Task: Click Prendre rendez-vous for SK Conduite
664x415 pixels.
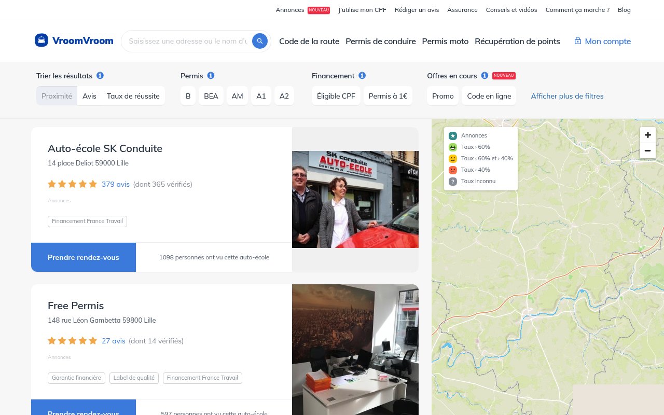Action: 84,257
